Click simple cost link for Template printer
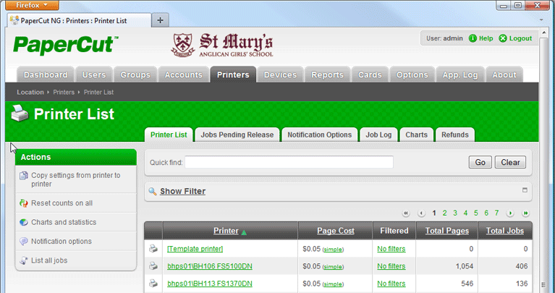 333,250
